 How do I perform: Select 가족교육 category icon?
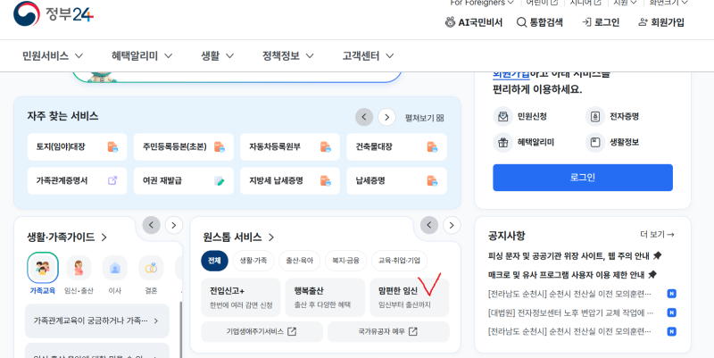tap(43, 268)
